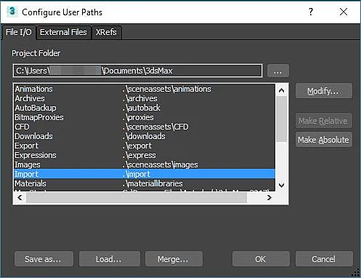Select the Animations path row
The image size is (361, 278).
pos(145,89)
